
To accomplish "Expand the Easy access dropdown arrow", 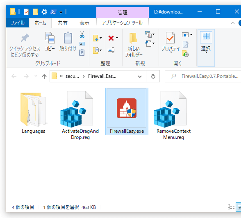I will pyautogui.click(x=153, y=43).
